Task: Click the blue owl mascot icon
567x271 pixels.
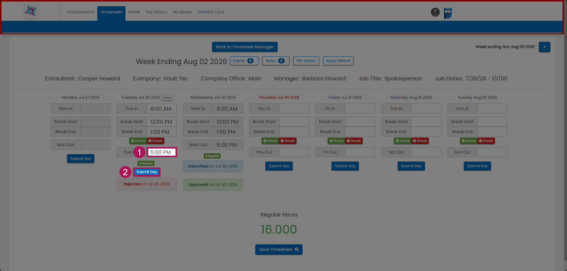Action: (448, 13)
